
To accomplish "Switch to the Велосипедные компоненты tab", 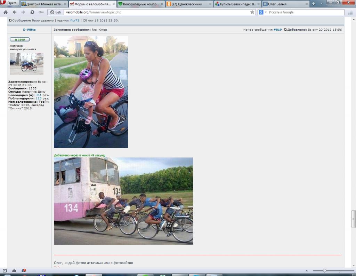I will click(141, 4).
